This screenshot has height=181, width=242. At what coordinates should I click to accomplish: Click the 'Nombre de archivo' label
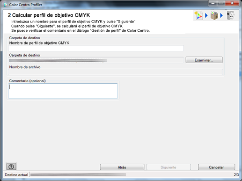(x=25, y=67)
